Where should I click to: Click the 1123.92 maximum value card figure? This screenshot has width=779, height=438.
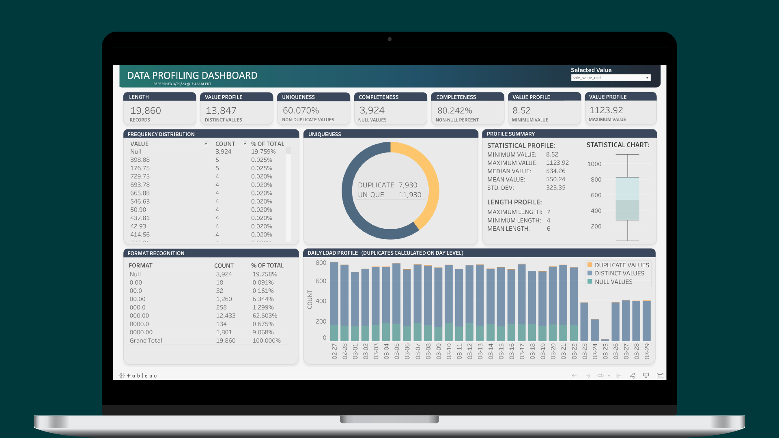point(606,110)
